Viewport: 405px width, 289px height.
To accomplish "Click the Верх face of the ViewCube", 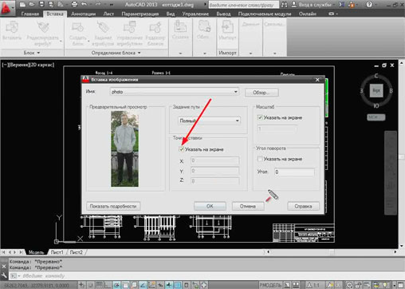I will 376,90.
